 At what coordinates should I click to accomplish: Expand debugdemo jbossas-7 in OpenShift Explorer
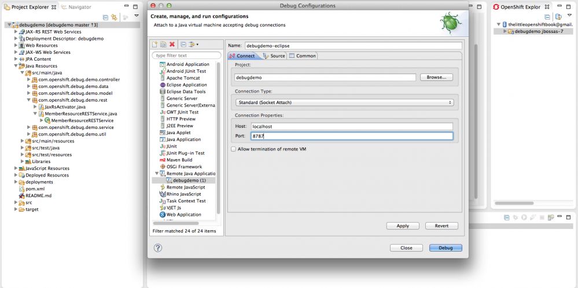[x=505, y=31]
